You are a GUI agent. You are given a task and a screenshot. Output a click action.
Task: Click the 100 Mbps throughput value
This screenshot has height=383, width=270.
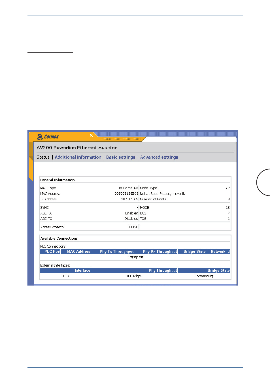tap(134, 276)
